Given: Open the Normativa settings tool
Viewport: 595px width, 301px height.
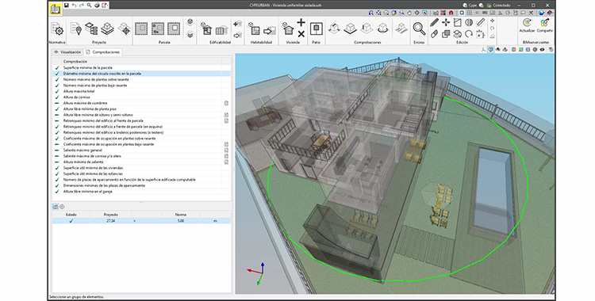Looking at the screenshot, I should click(x=57, y=29).
